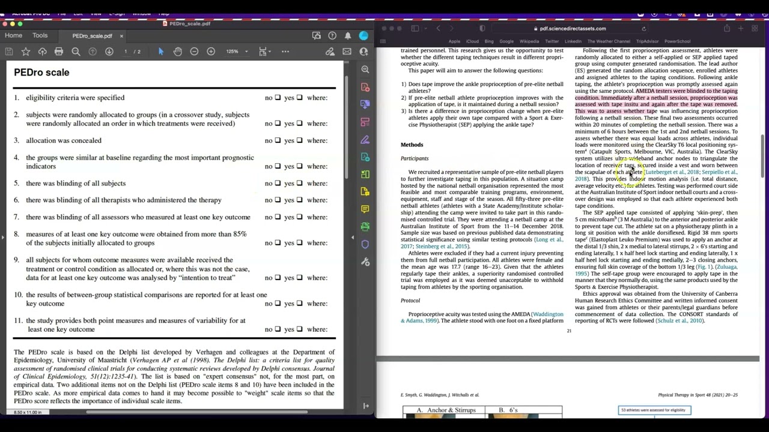
Task: Open the Acrobat Help question mark
Action: click(332, 36)
